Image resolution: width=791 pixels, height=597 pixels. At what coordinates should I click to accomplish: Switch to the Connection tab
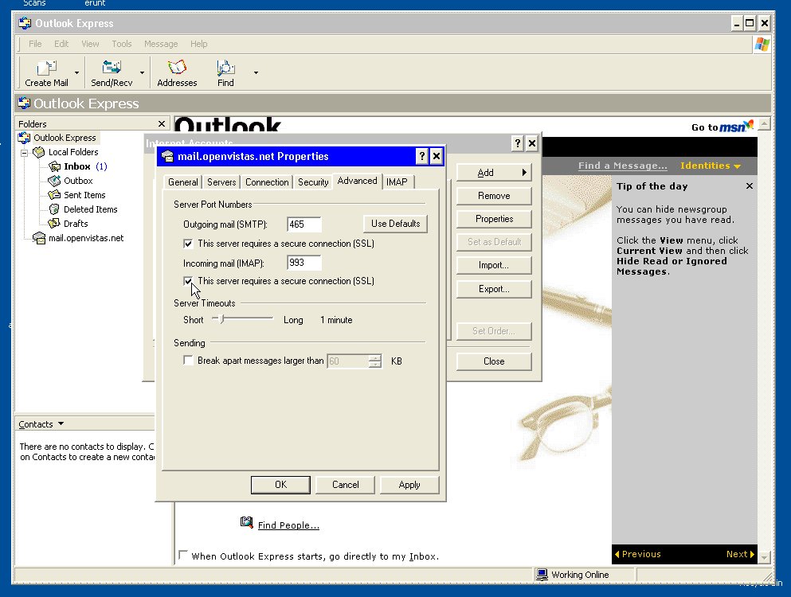pos(267,182)
